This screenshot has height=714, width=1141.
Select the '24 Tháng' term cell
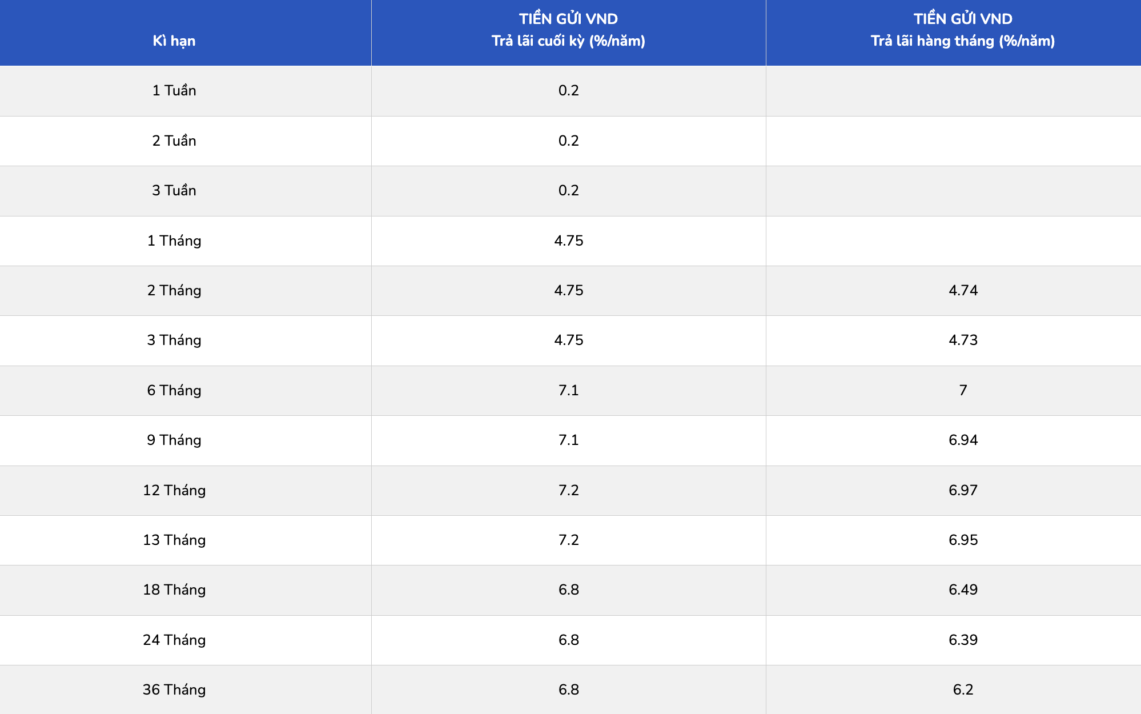point(174,640)
